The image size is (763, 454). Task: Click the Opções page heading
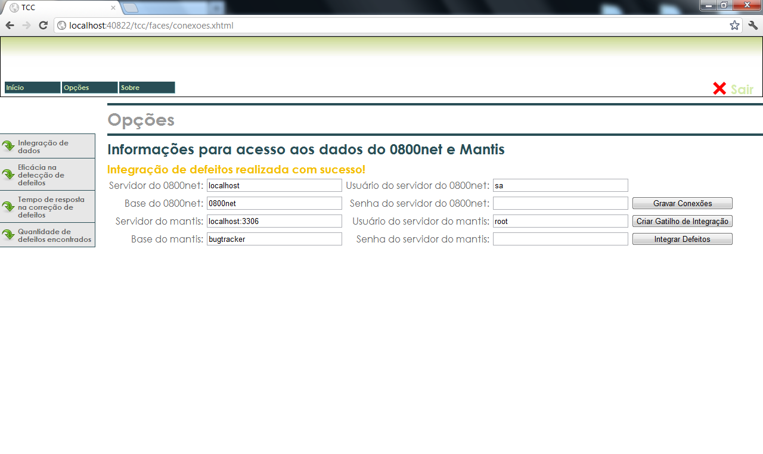[x=141, y=120]
